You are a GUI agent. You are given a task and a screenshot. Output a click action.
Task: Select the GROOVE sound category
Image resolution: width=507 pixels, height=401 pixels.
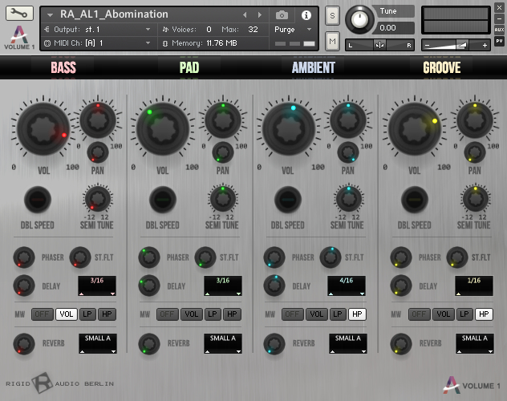pyautogui.click(x=442, y=67)
